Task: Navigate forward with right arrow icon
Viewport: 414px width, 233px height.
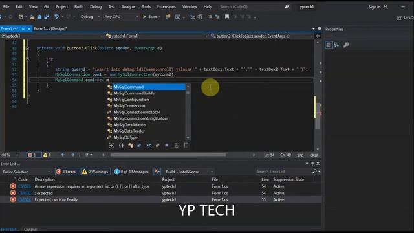Action: 72,155
